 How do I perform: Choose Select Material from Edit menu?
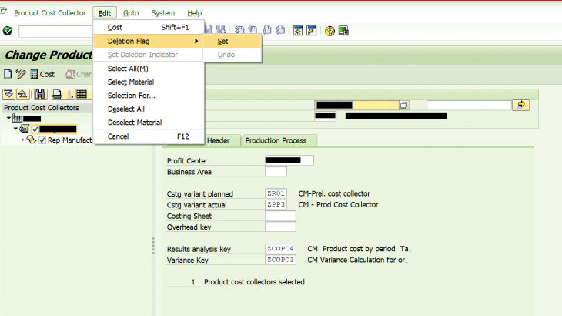[149, 82]
